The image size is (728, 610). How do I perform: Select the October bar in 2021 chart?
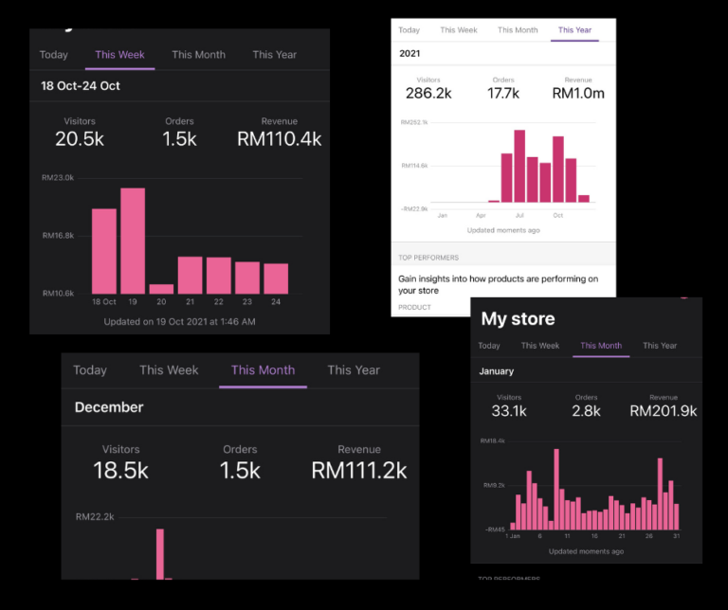(558, 170)
